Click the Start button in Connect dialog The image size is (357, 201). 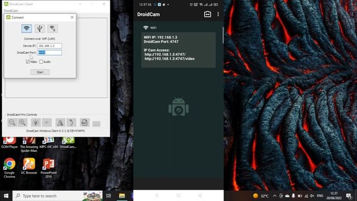(x=40, y=72)
